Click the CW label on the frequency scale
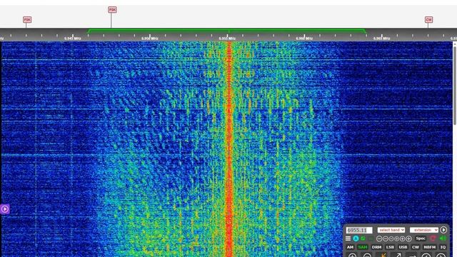The width and height of the screenshot is (457, 257). click(x=428, y=19)
